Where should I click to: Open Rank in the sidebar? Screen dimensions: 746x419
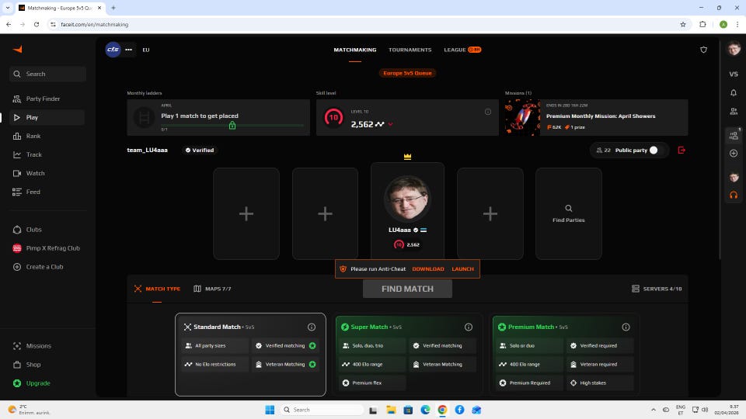click(x=47, y=136)
